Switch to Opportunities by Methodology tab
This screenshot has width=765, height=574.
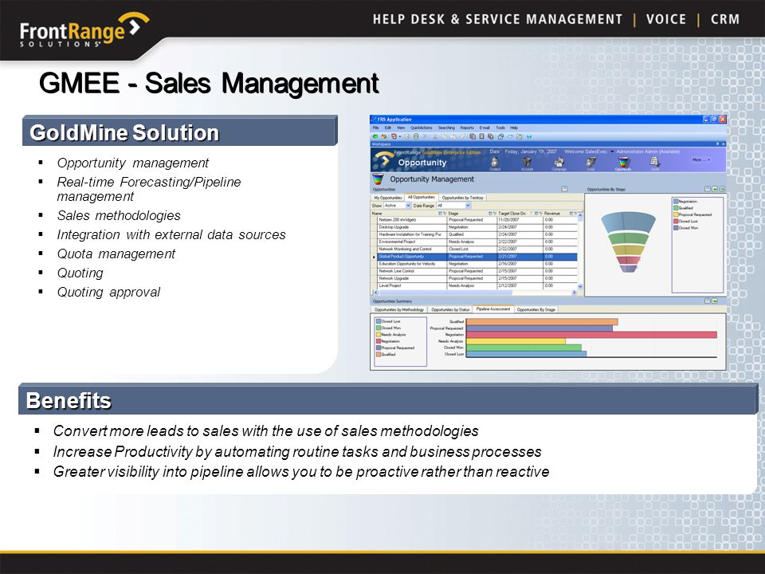point(399,309)
